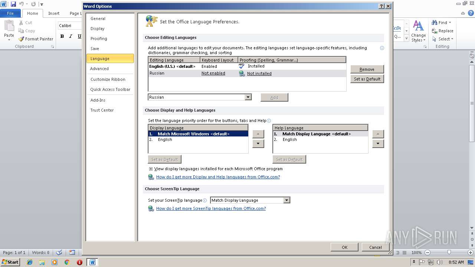
Task: Open the Find dropdown arrow
Action: pyautogui.click(x=450, y=23)
